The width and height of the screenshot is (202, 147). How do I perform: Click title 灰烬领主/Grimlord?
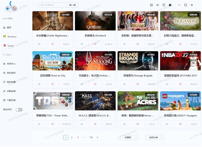95,35
